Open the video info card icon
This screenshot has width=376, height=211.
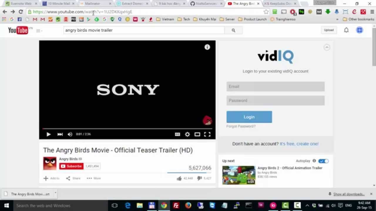tap(207, 47)
